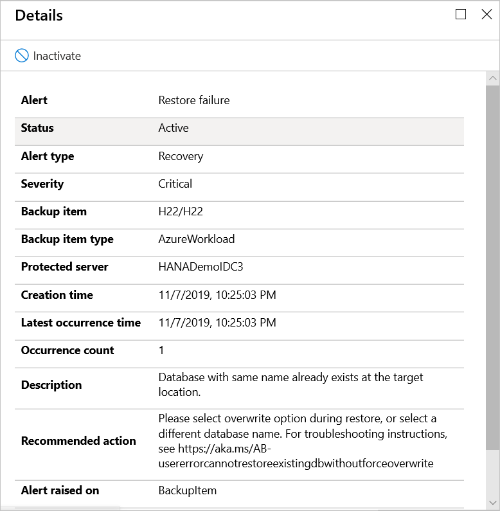Click the scrollbar down arrow
This screenshot has width=500, height=511.
click(492, 503)
